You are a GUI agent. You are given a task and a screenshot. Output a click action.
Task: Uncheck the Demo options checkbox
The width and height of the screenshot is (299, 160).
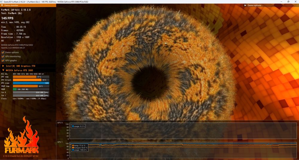(x=3, y=52)
